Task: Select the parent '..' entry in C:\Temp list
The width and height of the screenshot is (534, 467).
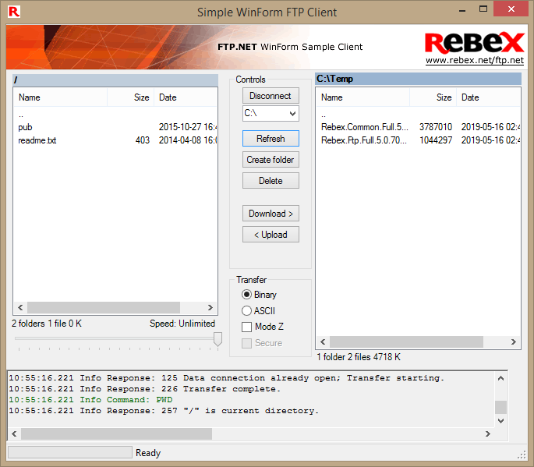Action: pos(324,115)
